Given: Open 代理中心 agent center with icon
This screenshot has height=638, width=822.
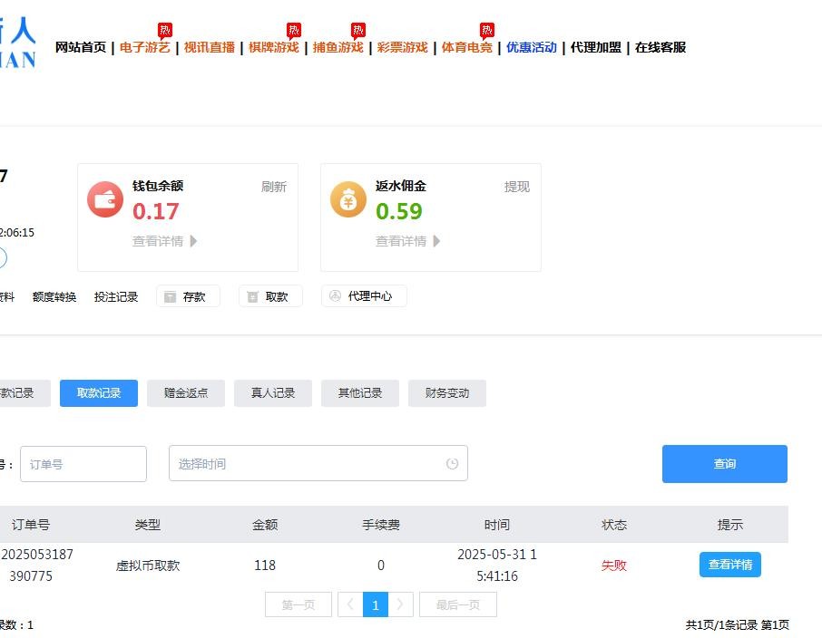Looking at the screenshot, I should [364, 296].
